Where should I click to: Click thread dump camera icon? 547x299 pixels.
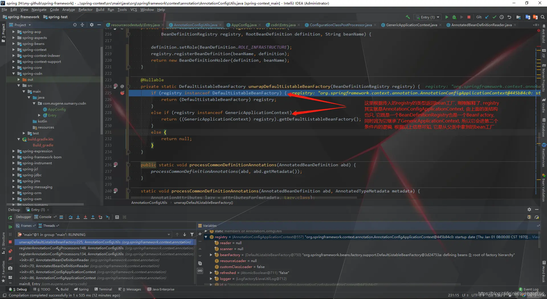coord(10,268)
